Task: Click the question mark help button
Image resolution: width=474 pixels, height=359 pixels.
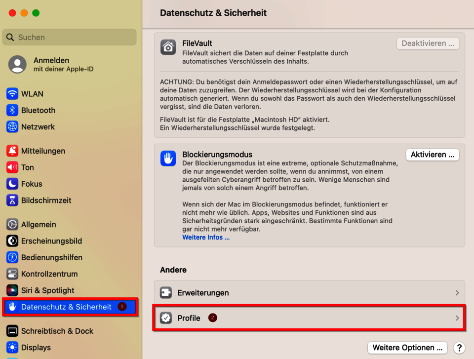Action: pos(459,348)
